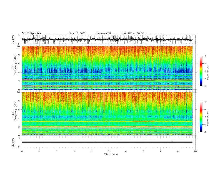The height and width of the screenshot is (170, 220).
Task: Click inside the ch.2 spectrogram panel
Action: point(107,114)
